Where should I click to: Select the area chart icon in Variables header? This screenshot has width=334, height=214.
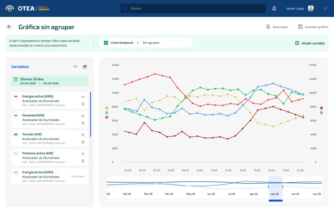(84, 66)
